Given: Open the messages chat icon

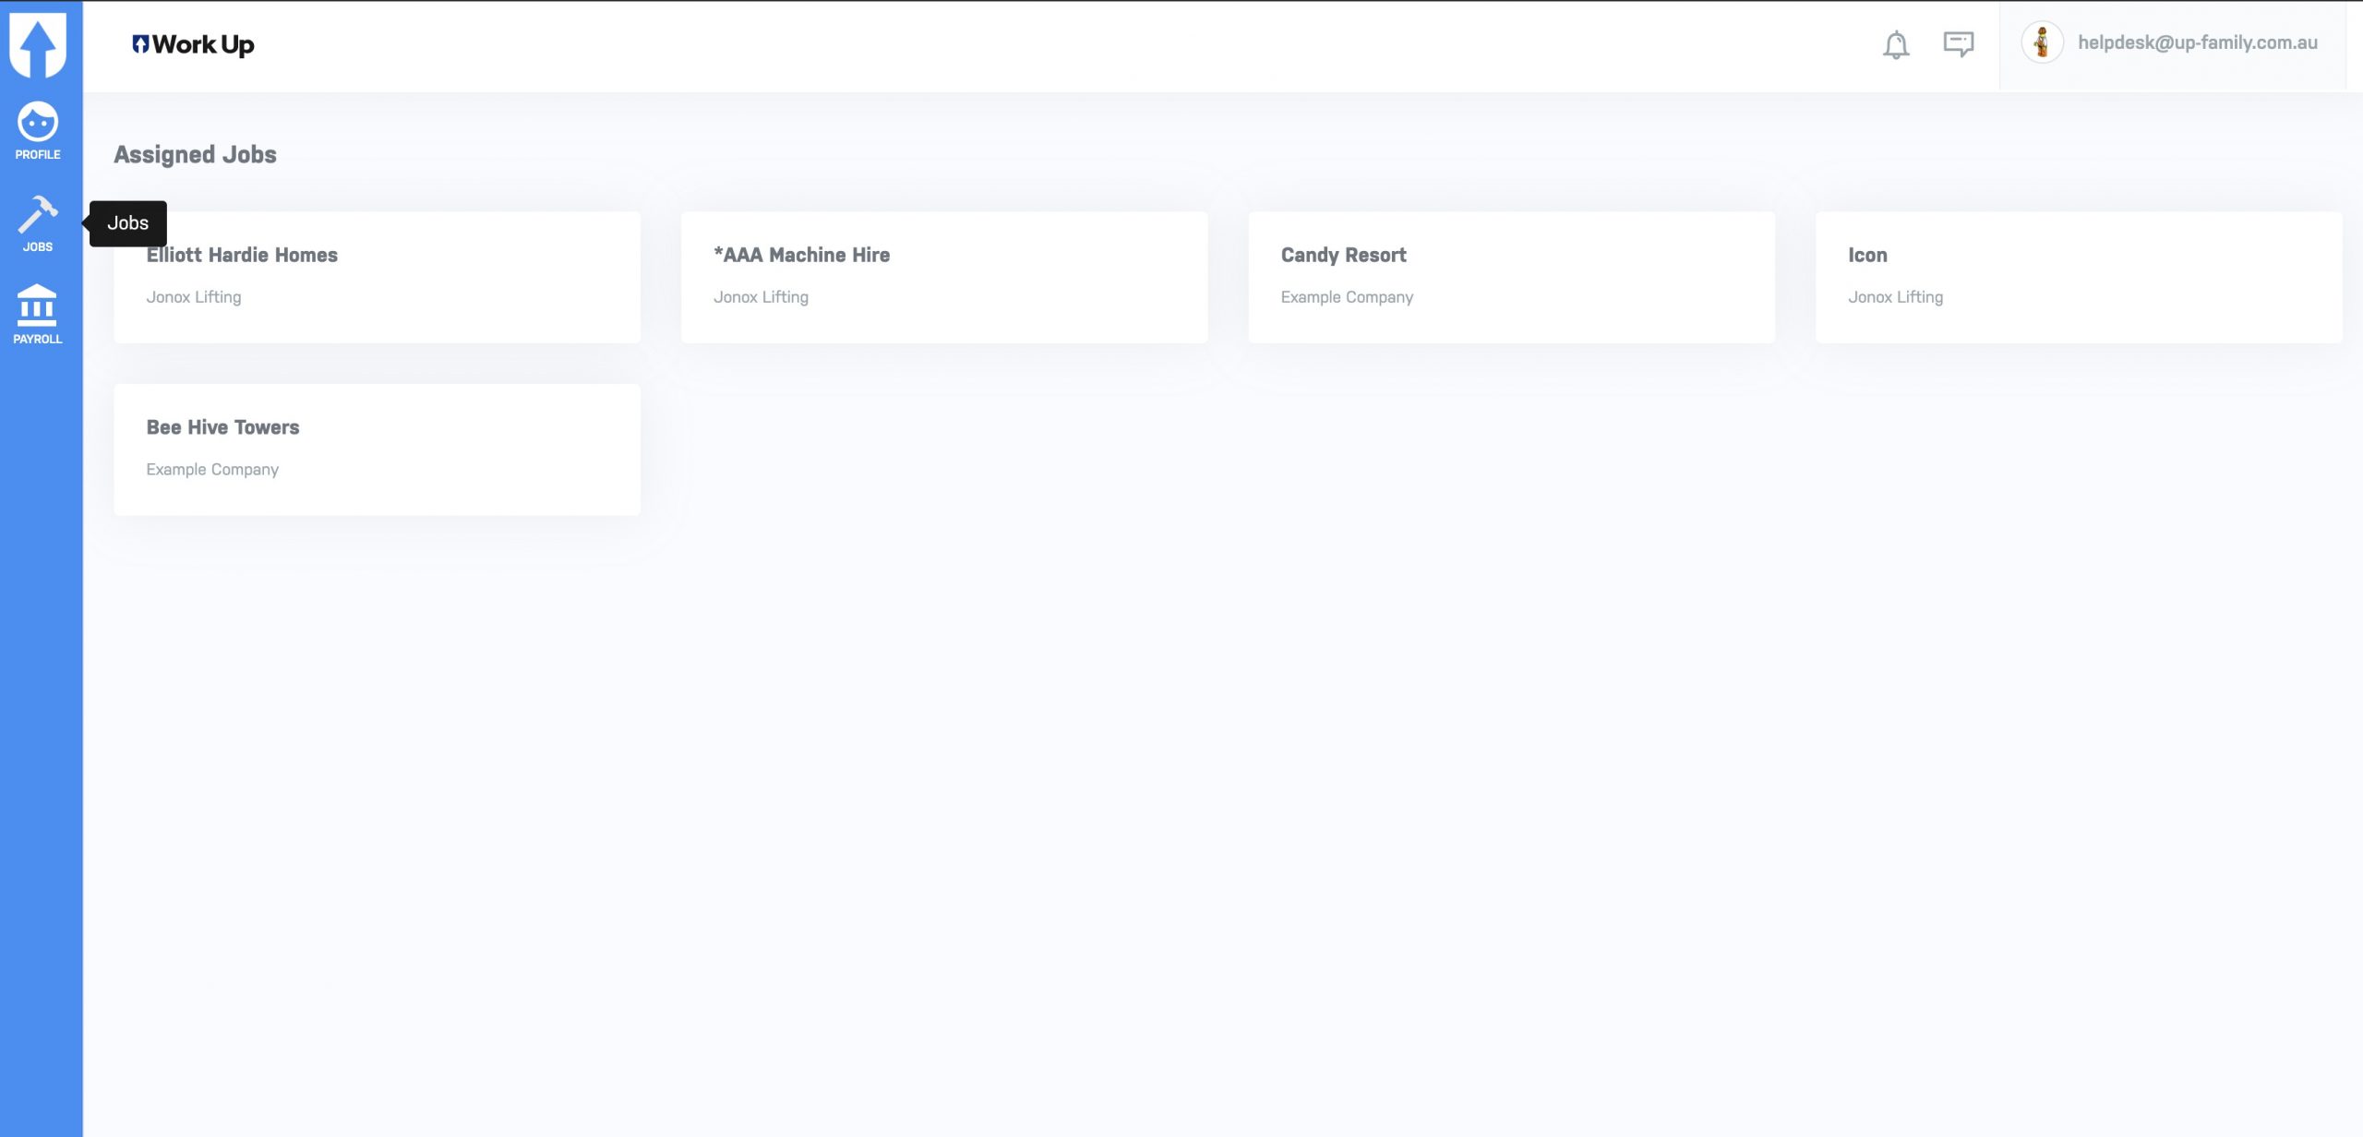Looking at the screenshot, I should click(1958, 43).
